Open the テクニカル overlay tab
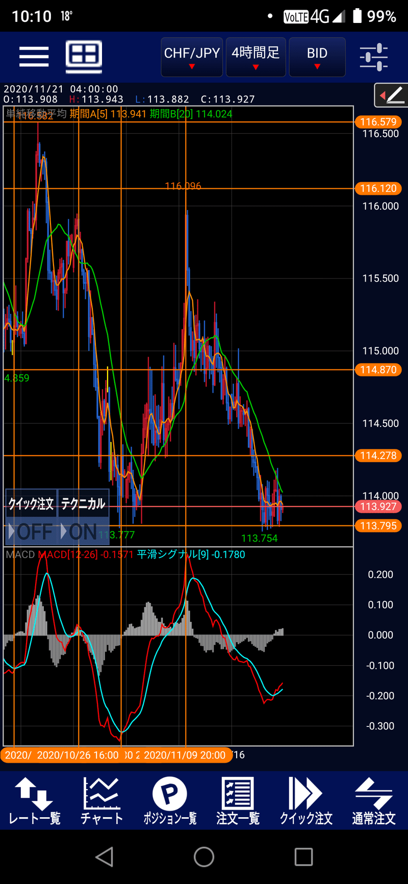The height and width of the screenshot is (884, 408). 83,503
